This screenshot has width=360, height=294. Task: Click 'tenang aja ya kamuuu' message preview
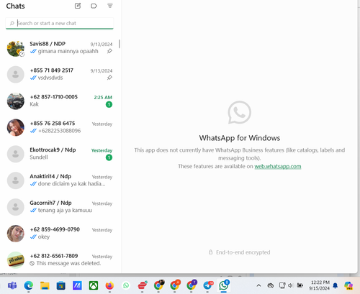tap(65, 211)
